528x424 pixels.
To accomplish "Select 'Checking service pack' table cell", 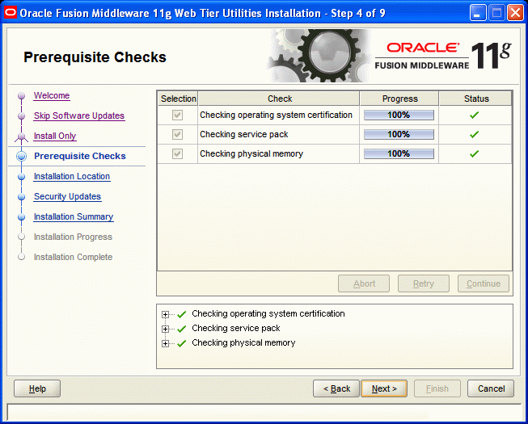I will [x=278, y=135].
